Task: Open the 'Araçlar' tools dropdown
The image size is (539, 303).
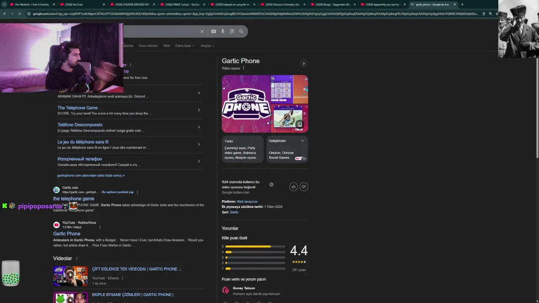Action: [207, 45]
